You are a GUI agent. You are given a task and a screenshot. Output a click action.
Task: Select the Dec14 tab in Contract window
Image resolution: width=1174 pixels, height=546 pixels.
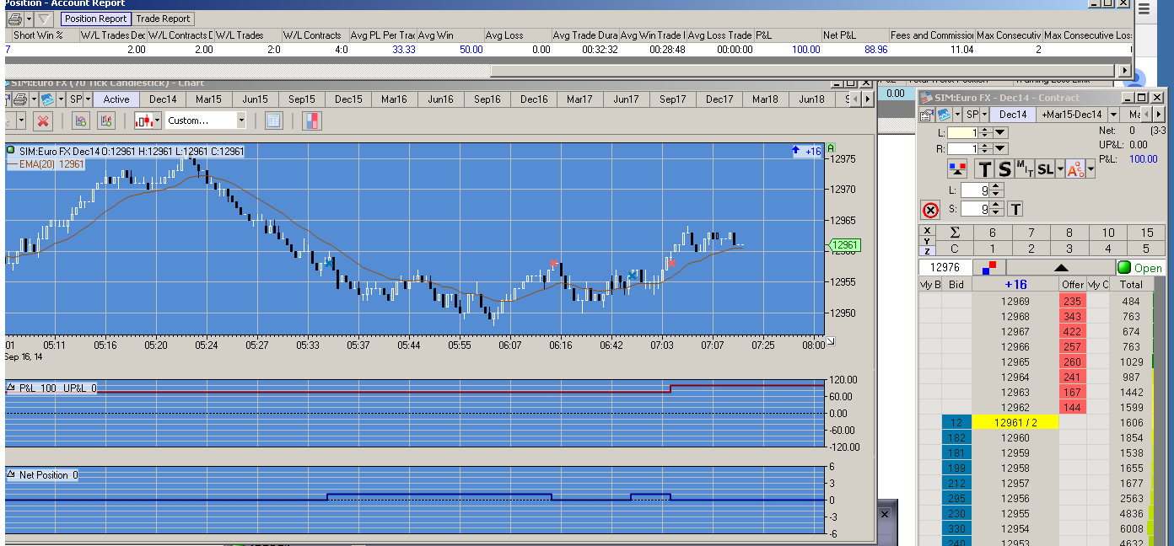1013,115
